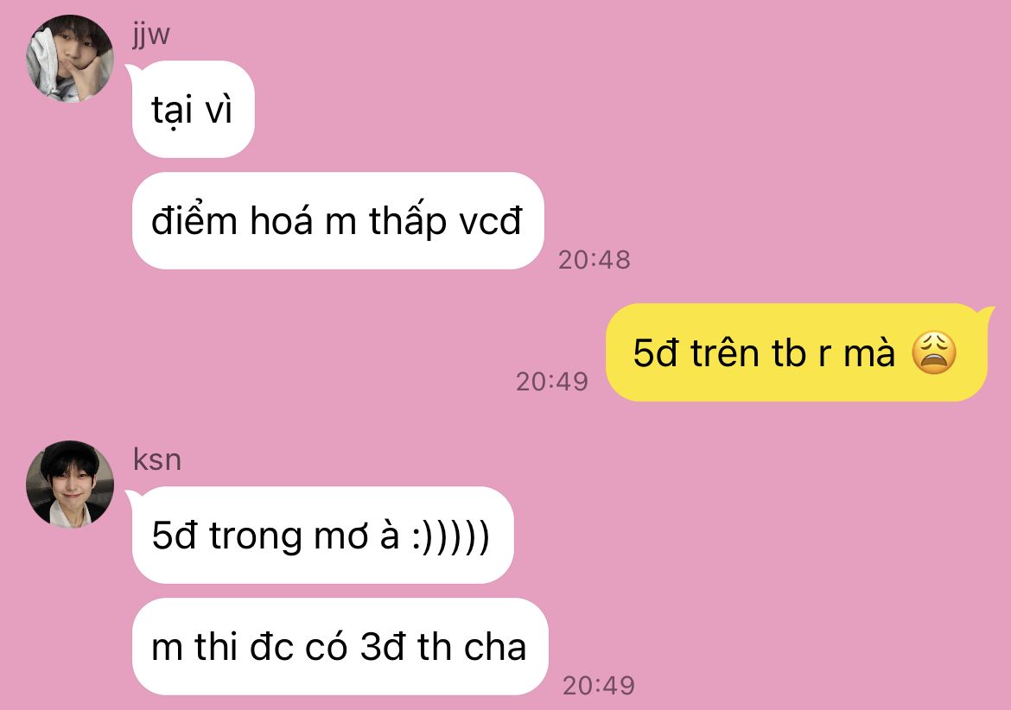Click the ':)))))' smiley text

[x=450, y=536]
